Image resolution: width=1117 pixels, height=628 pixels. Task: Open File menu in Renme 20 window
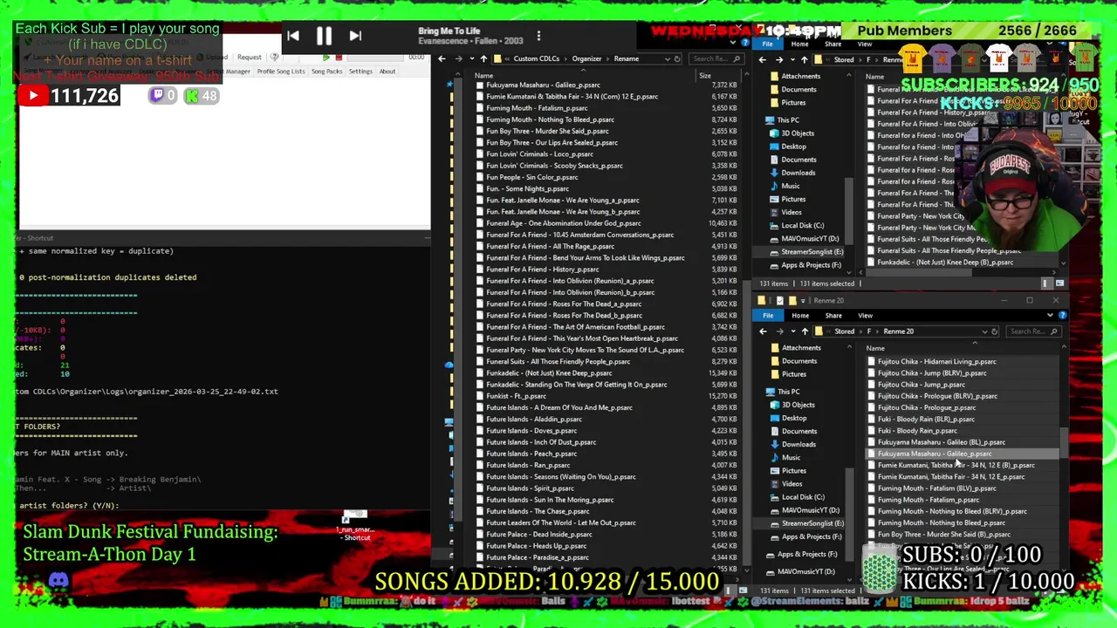[768, 316]
